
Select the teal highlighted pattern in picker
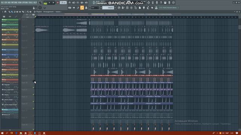click(x=10, y=111)
